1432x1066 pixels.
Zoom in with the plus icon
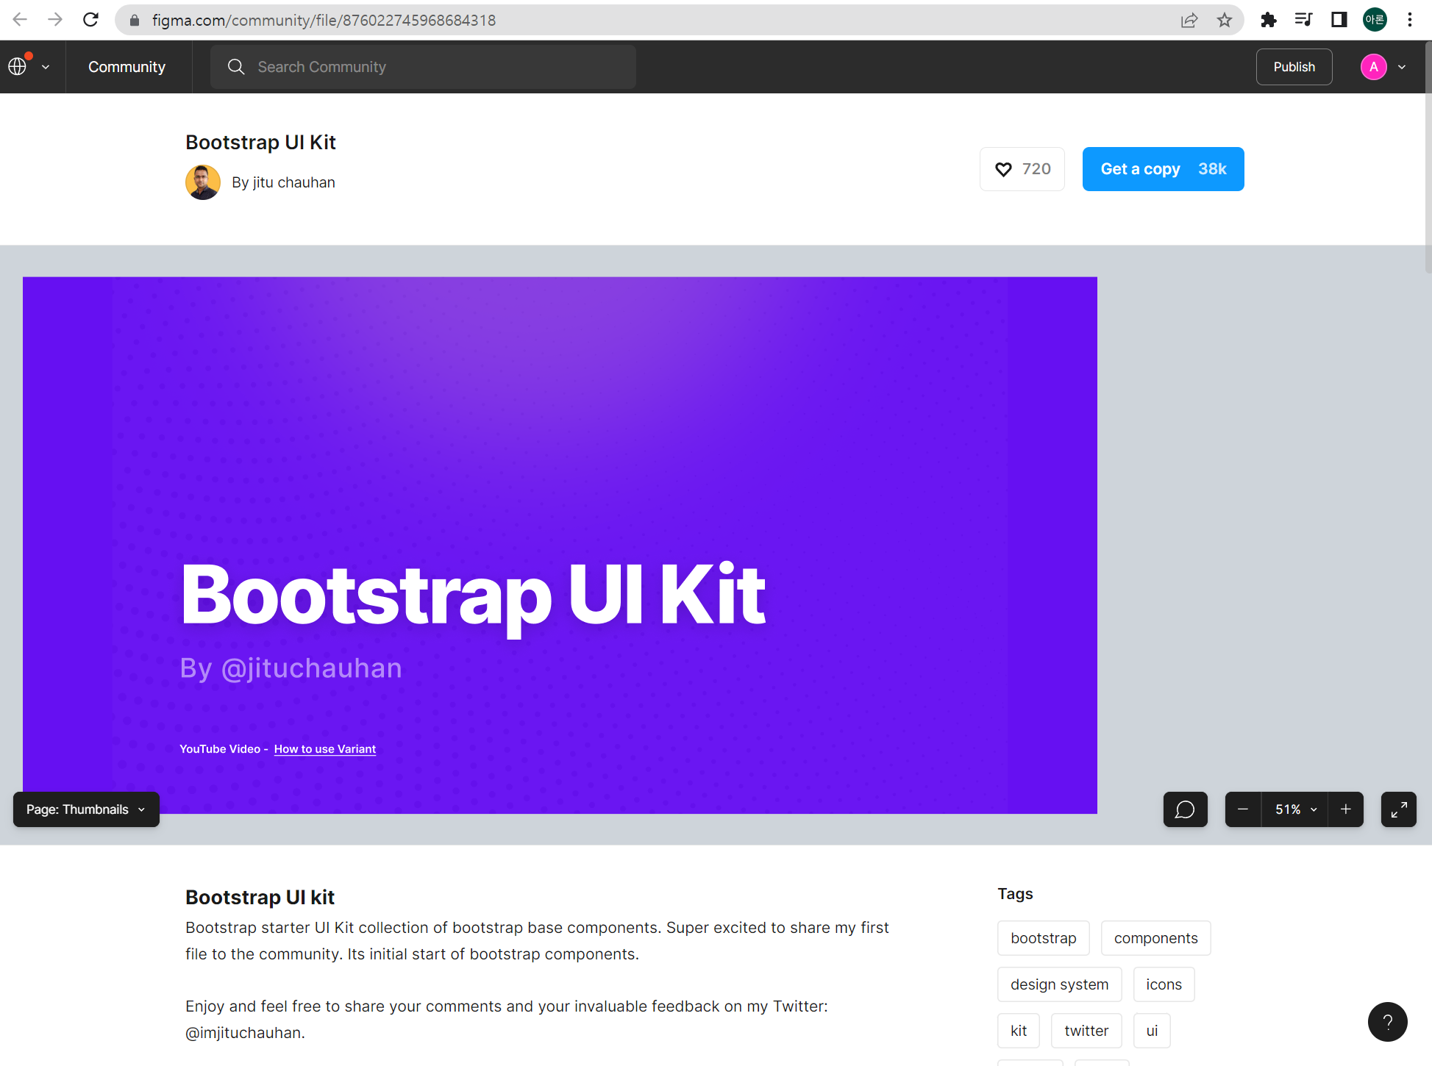(1345, 809)
